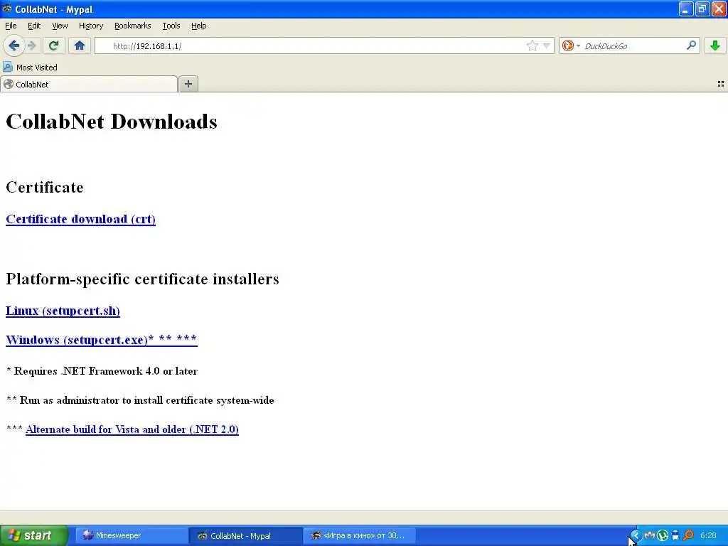This screenshot has width=728, height=546.
Task: Click the orange magnifier tray icon
Action: point(688,535)
